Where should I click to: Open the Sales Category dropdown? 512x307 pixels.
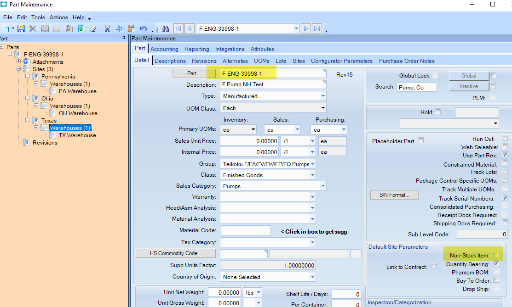[323, 186]
